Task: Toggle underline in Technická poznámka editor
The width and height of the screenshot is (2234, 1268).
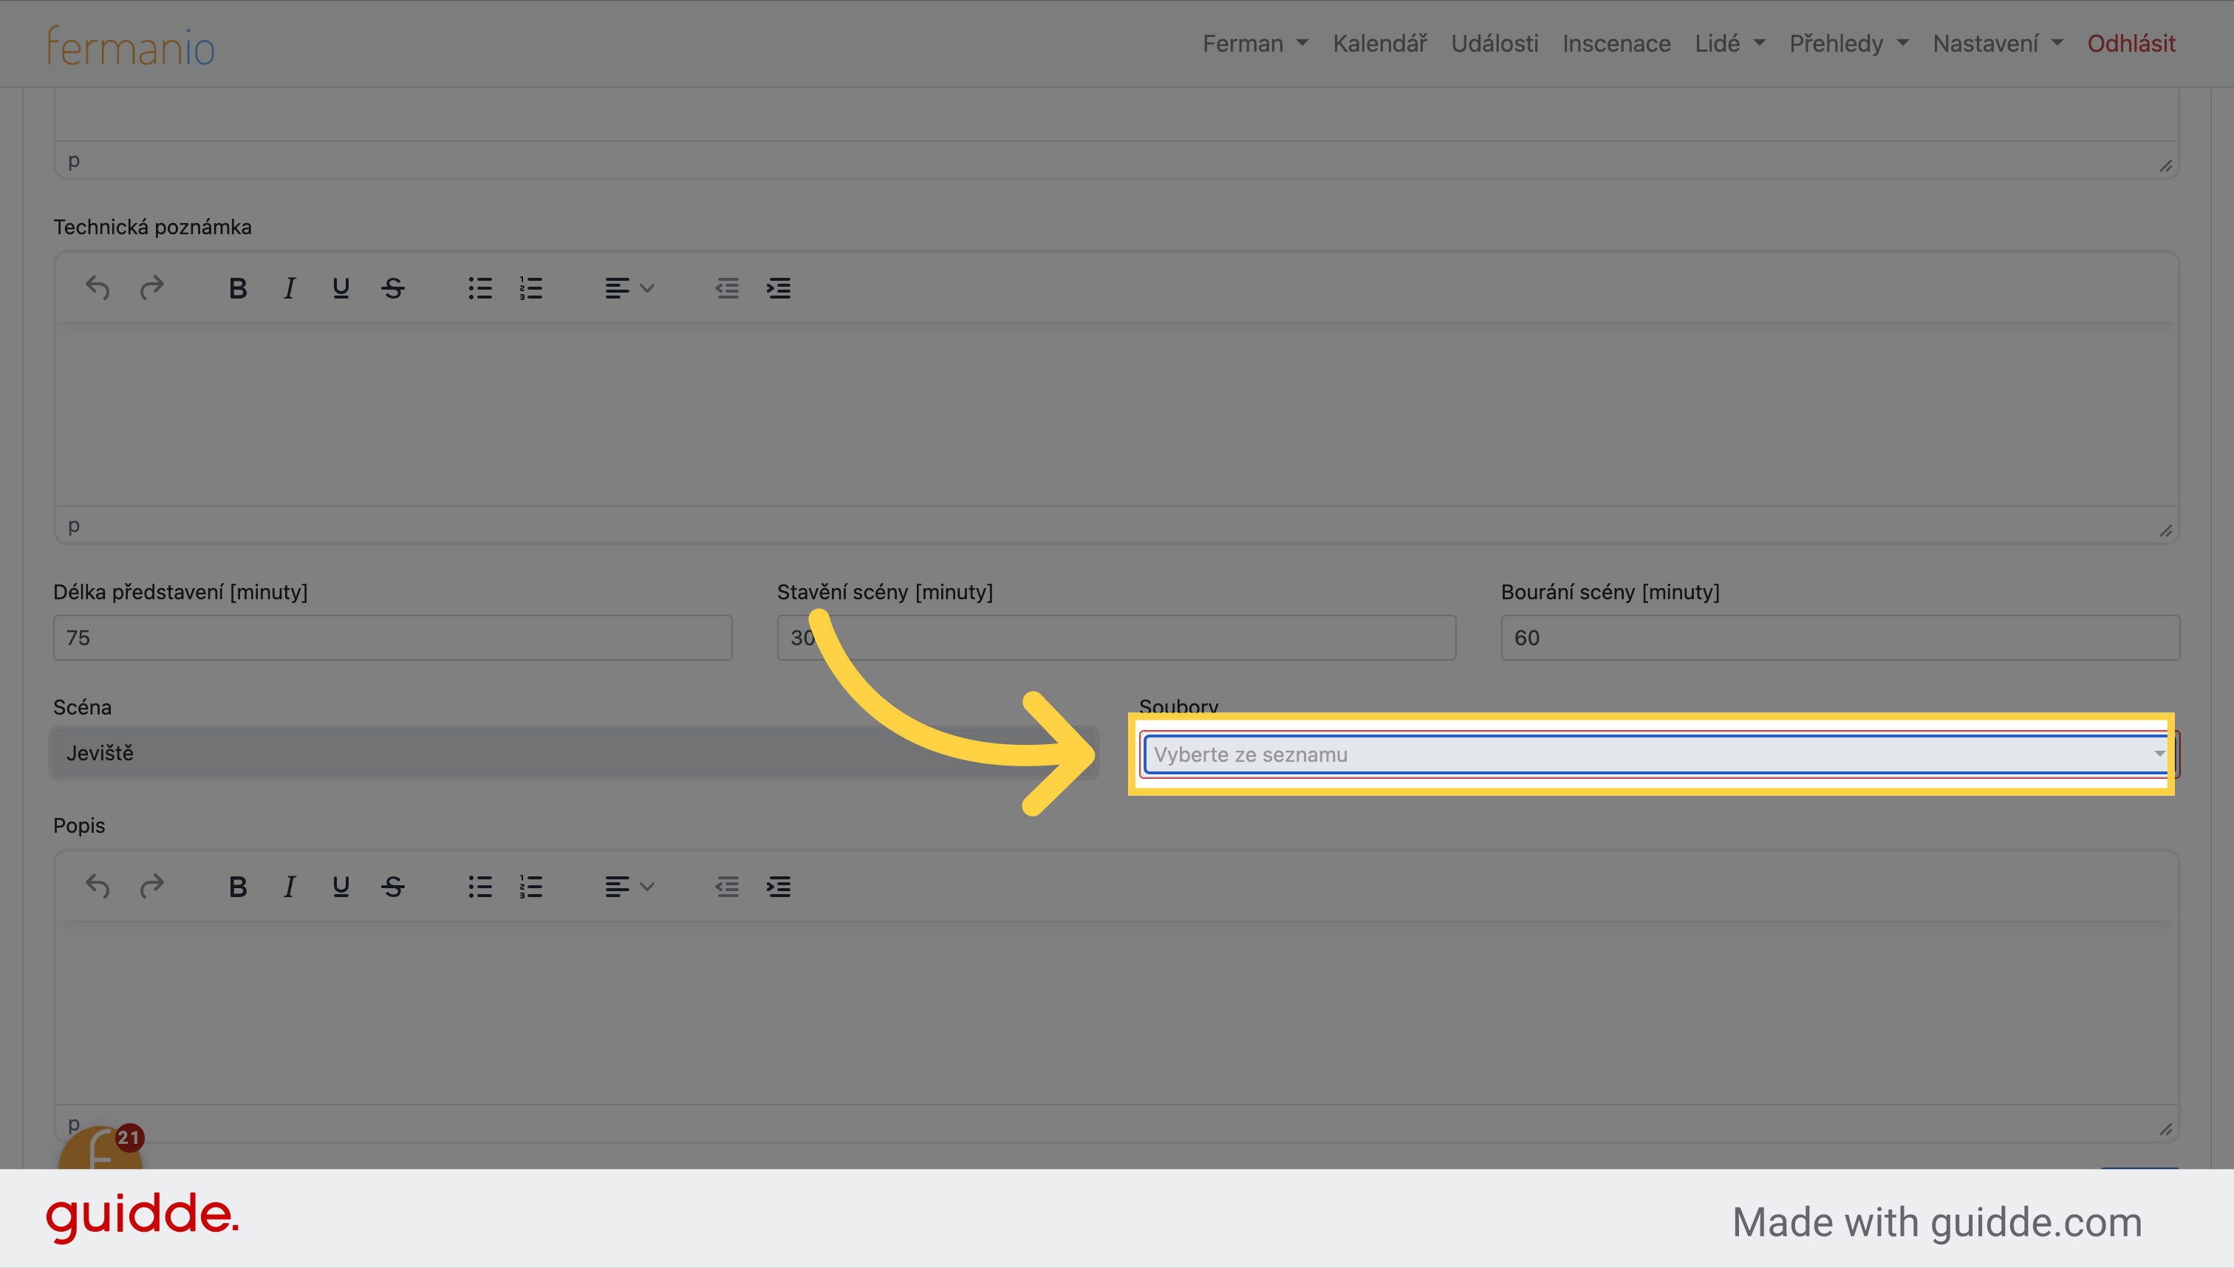Action: point(341,287)
